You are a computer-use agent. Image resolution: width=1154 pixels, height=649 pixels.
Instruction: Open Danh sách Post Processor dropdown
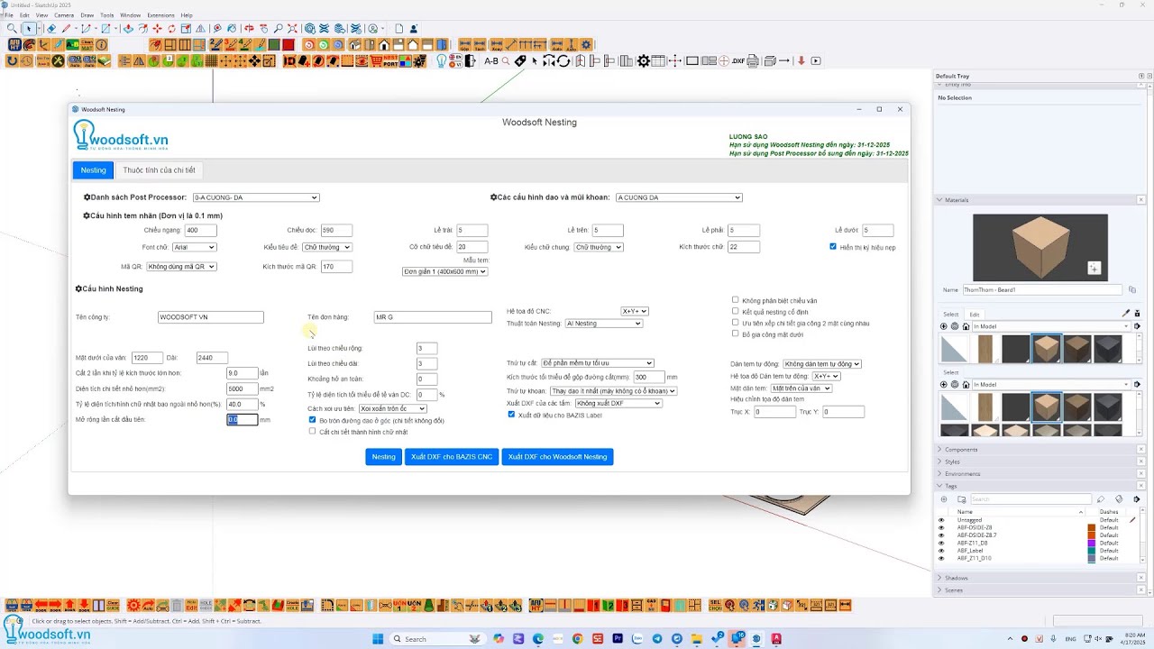256,197
